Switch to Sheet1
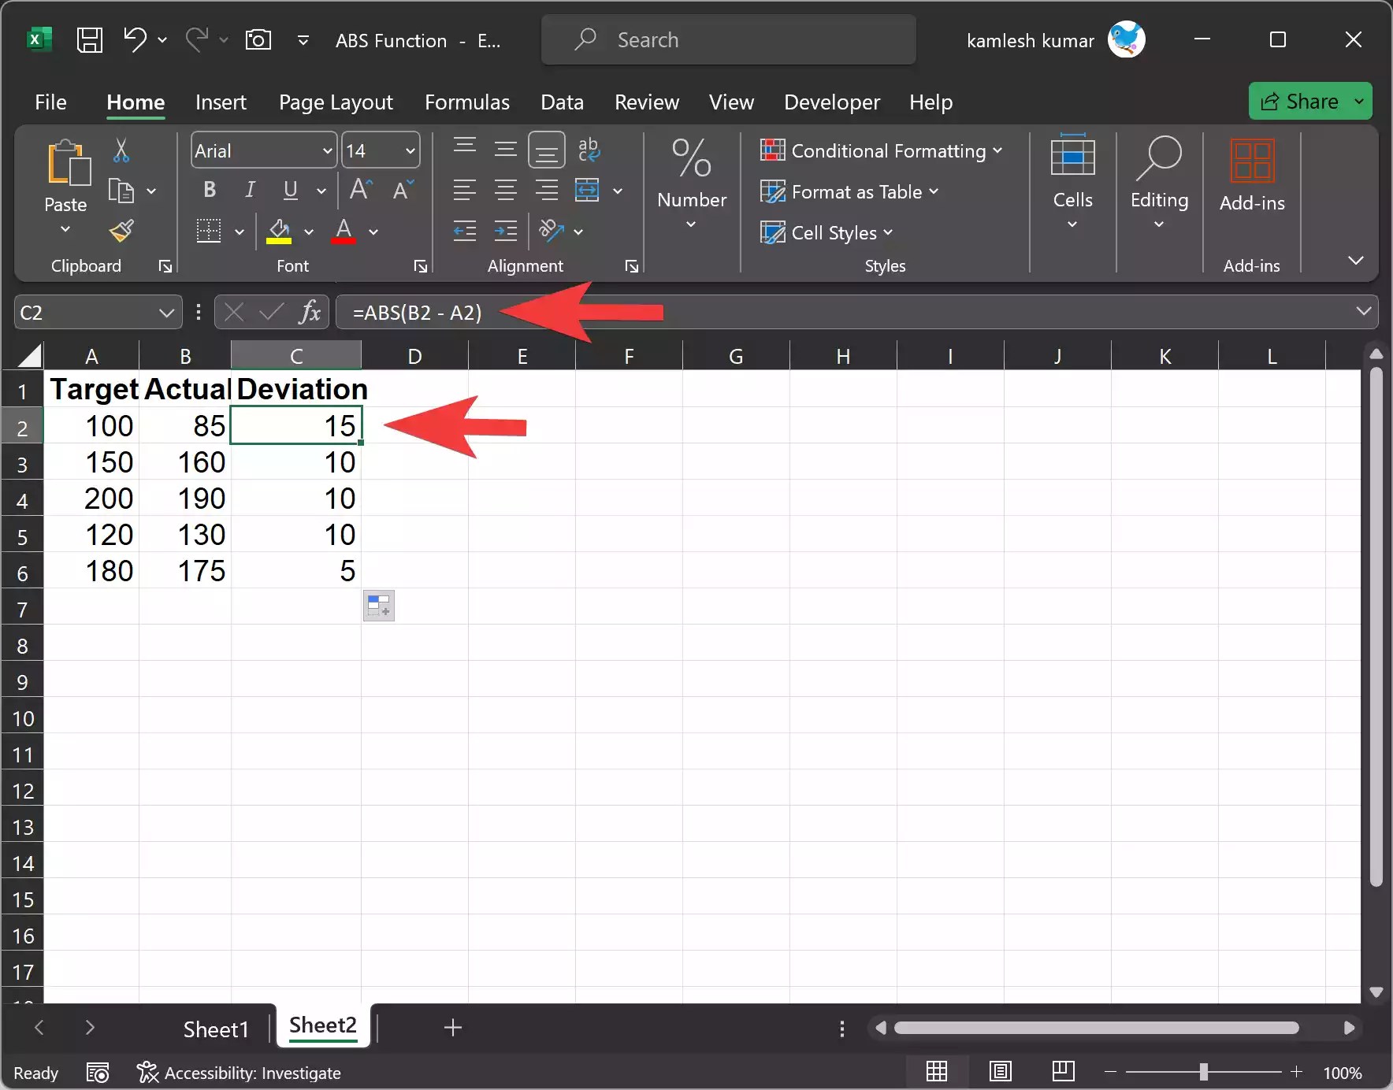The width and height of the screenshot is (1393, 1090). click(215, 1028)
